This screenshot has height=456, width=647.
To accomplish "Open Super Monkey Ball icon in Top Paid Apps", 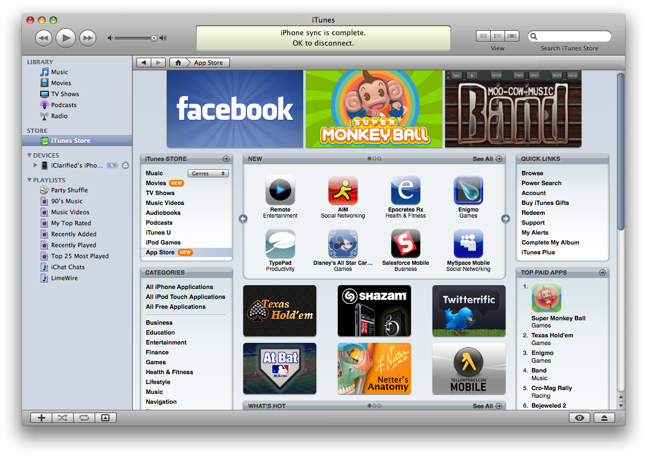I will [x=546, y=297].
